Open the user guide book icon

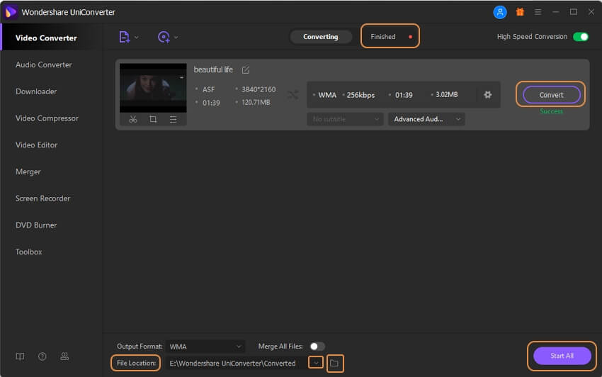click(20, 356)
